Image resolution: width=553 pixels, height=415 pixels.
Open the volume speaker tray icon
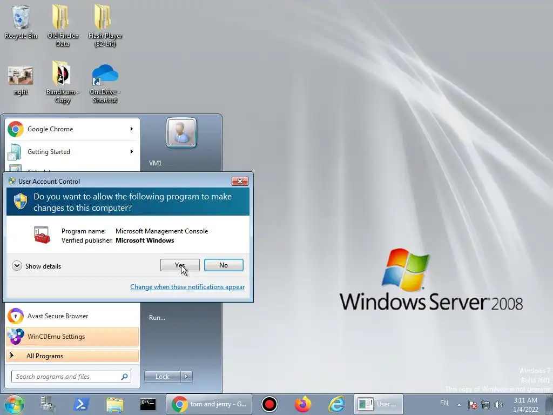click(498, 405)
